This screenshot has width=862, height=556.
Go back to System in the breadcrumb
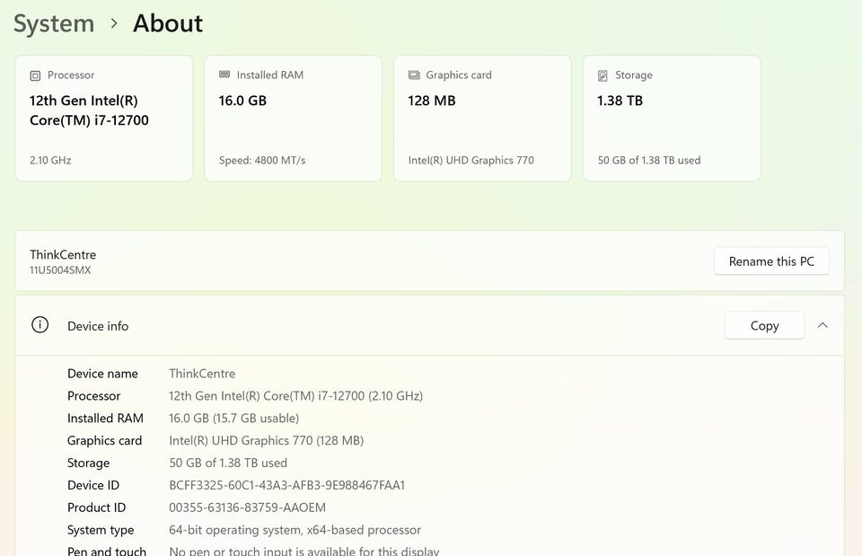(x=54, y=23)
